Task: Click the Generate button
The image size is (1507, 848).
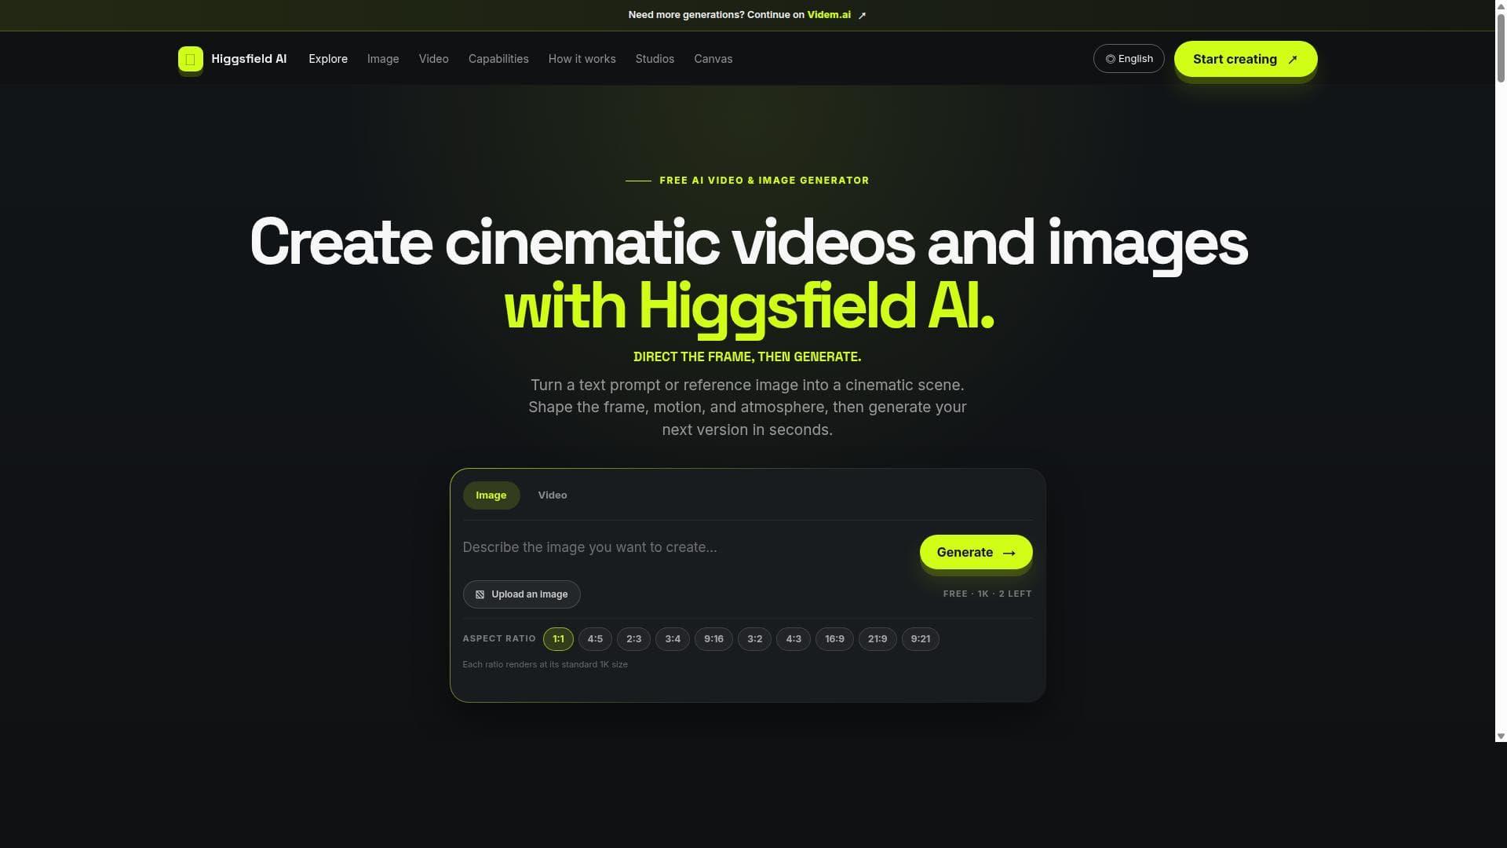Action: pos(976,553)
